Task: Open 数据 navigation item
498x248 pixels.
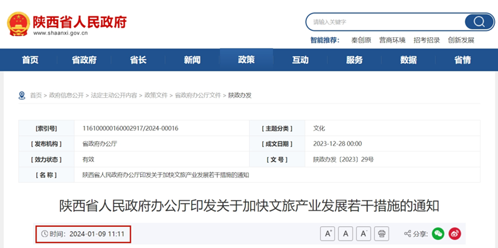Action: 408,60
